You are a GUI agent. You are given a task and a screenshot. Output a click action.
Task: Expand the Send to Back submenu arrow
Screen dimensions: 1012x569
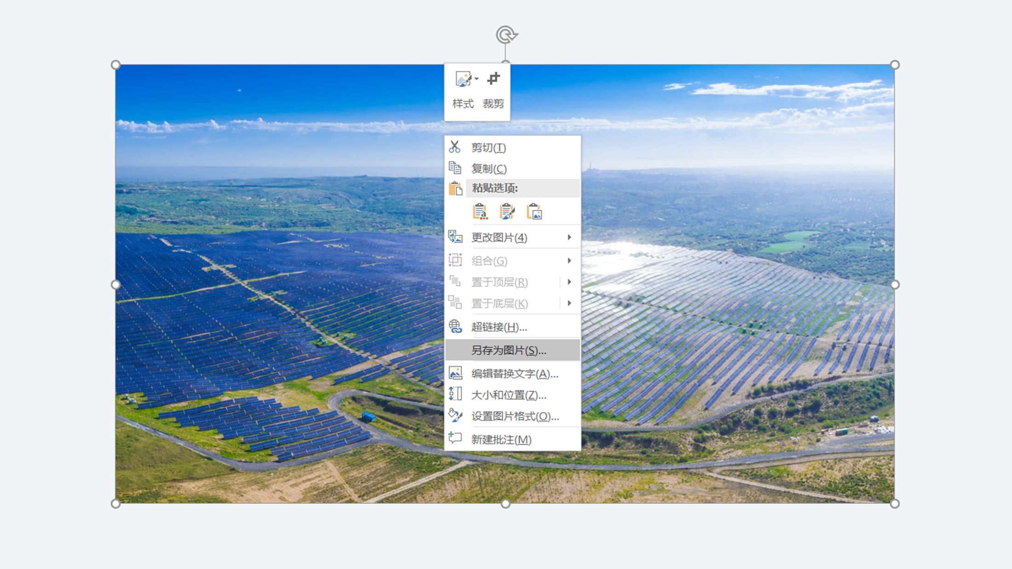coord(569,303)
